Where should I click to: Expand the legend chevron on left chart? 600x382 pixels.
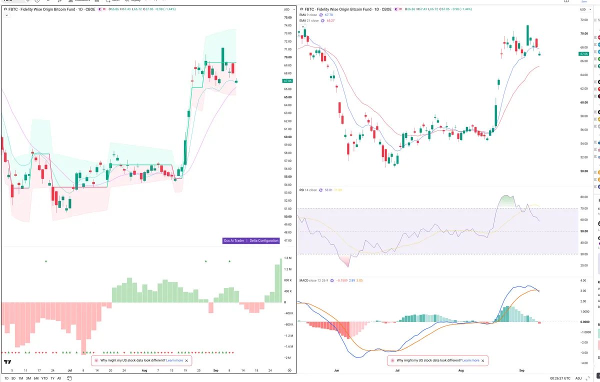(x=6, y=15)
